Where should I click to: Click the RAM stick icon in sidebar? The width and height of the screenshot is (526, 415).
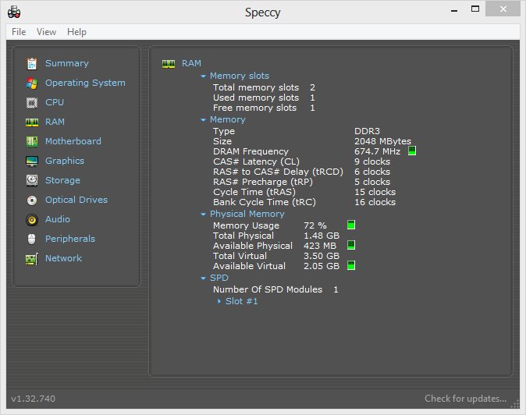[32, 122]
